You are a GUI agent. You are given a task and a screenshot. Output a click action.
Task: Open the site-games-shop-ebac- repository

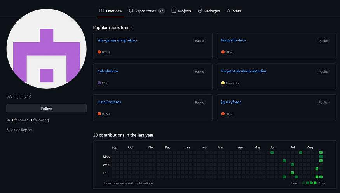[117, 41]
